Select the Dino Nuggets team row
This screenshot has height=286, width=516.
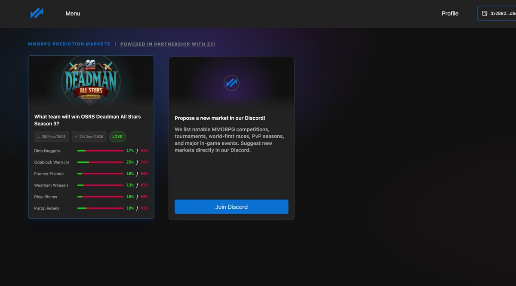click(x=91, y=151)
